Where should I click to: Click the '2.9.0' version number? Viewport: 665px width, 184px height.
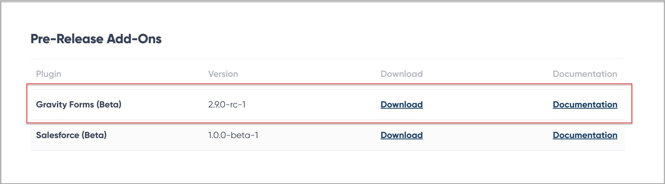coord(217,105)
